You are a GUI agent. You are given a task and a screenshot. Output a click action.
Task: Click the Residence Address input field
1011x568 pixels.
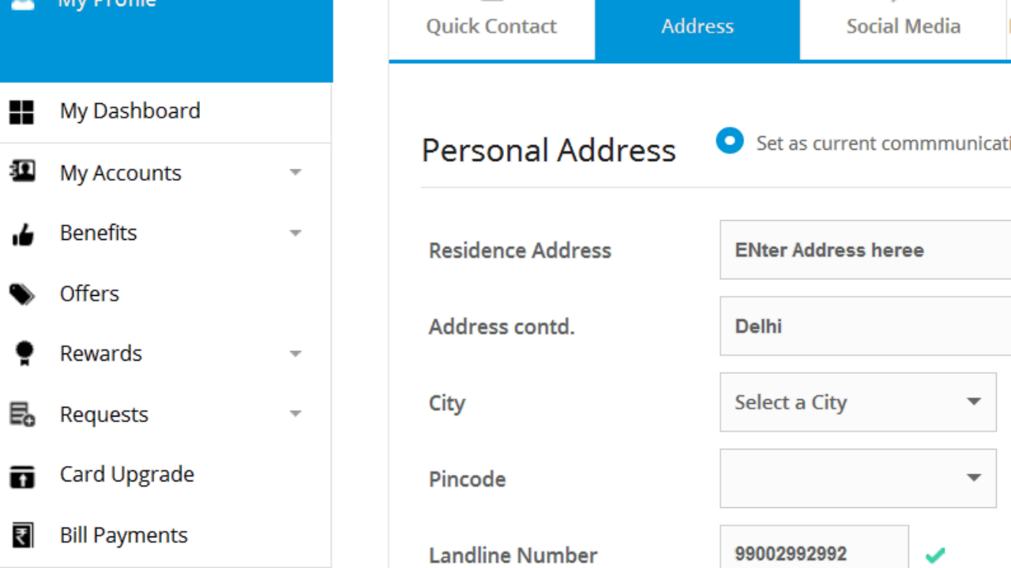[x=866, y=250]
